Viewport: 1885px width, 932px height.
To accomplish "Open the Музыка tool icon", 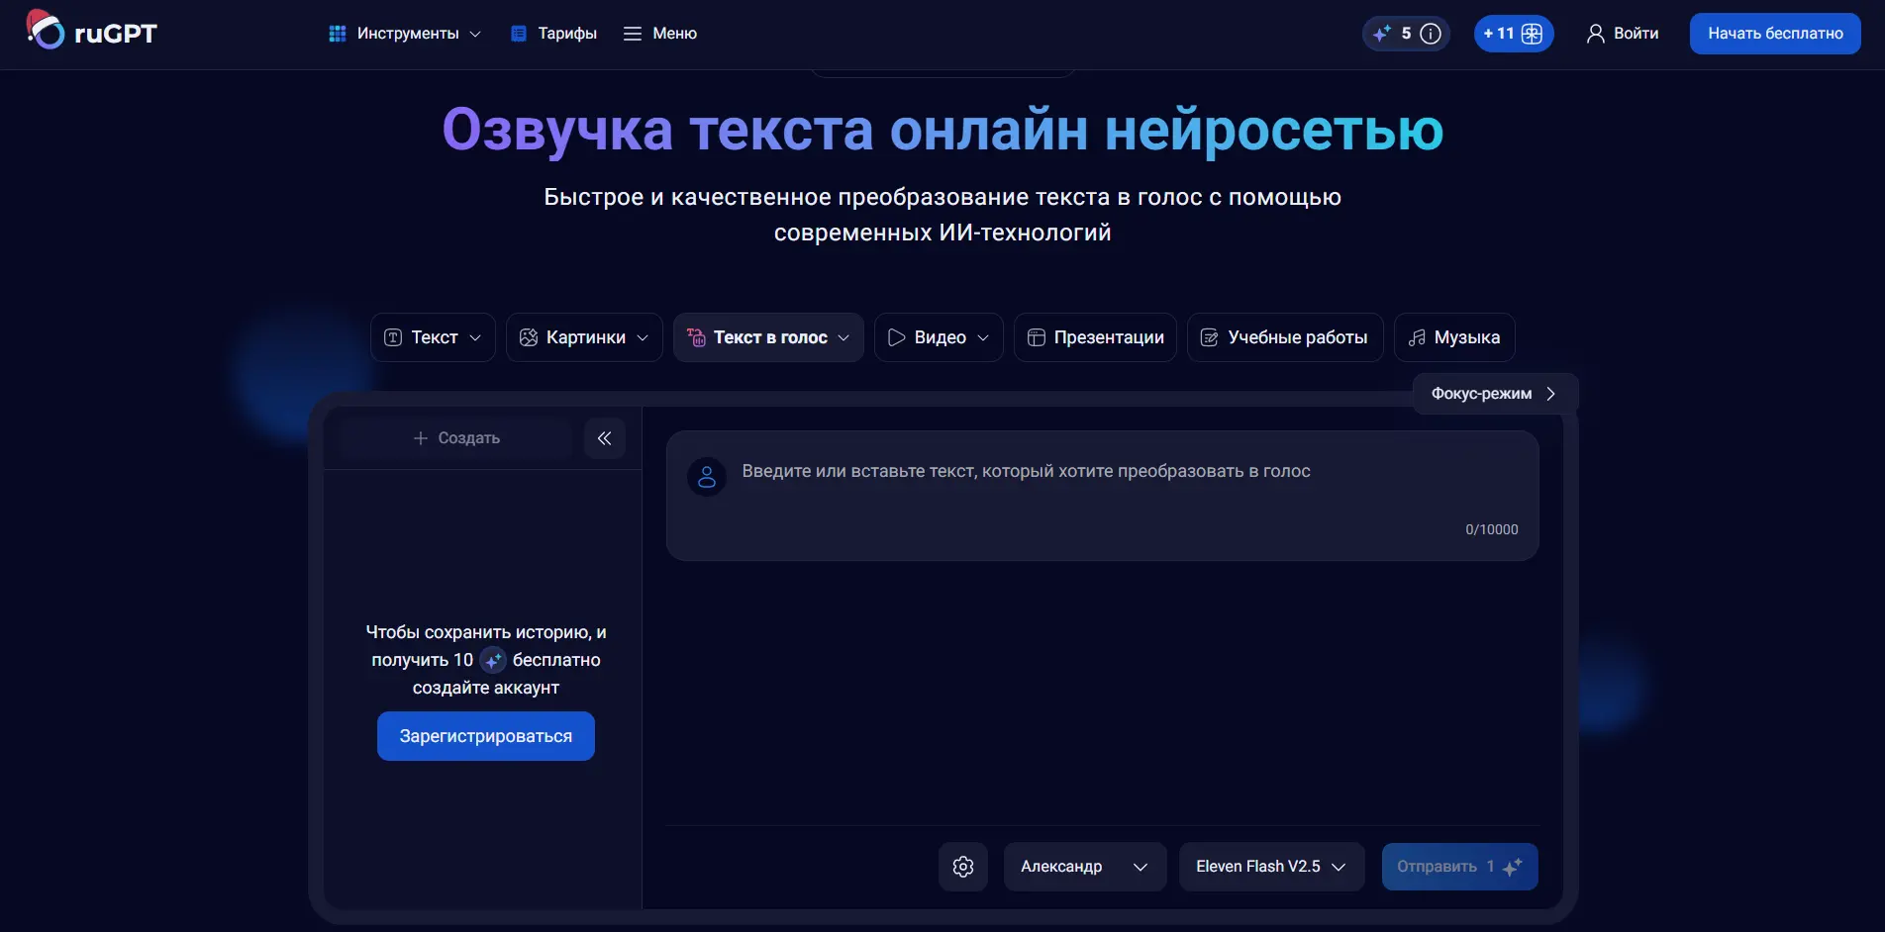I will click(x=1418, y=337).
